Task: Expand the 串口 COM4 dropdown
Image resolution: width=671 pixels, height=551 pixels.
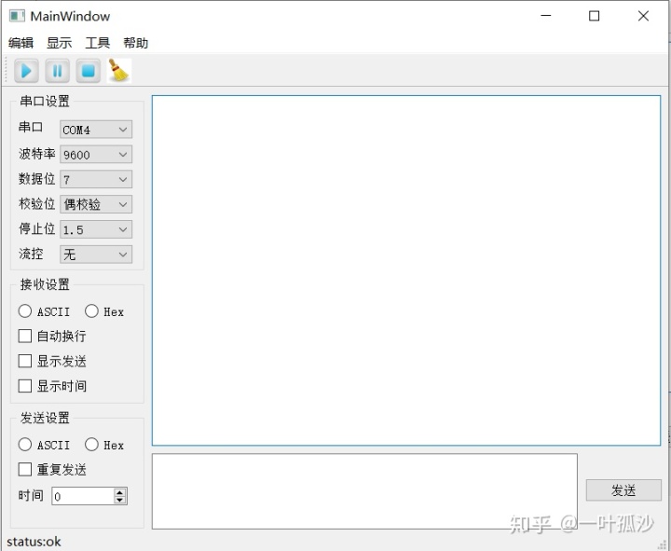Action: [x=96, y=130]
